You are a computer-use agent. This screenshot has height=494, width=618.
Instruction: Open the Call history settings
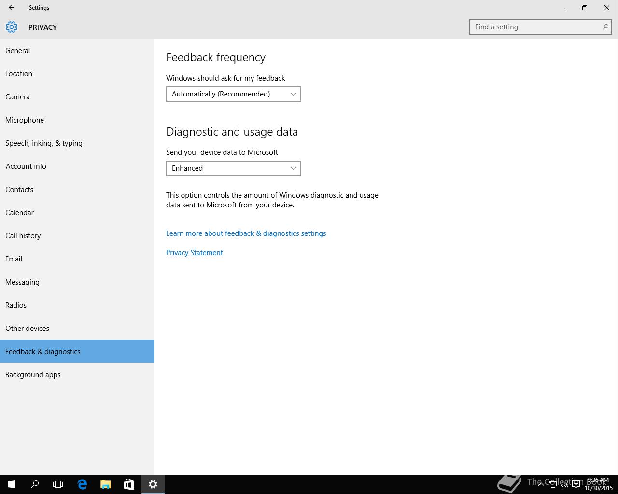point(77,236)
